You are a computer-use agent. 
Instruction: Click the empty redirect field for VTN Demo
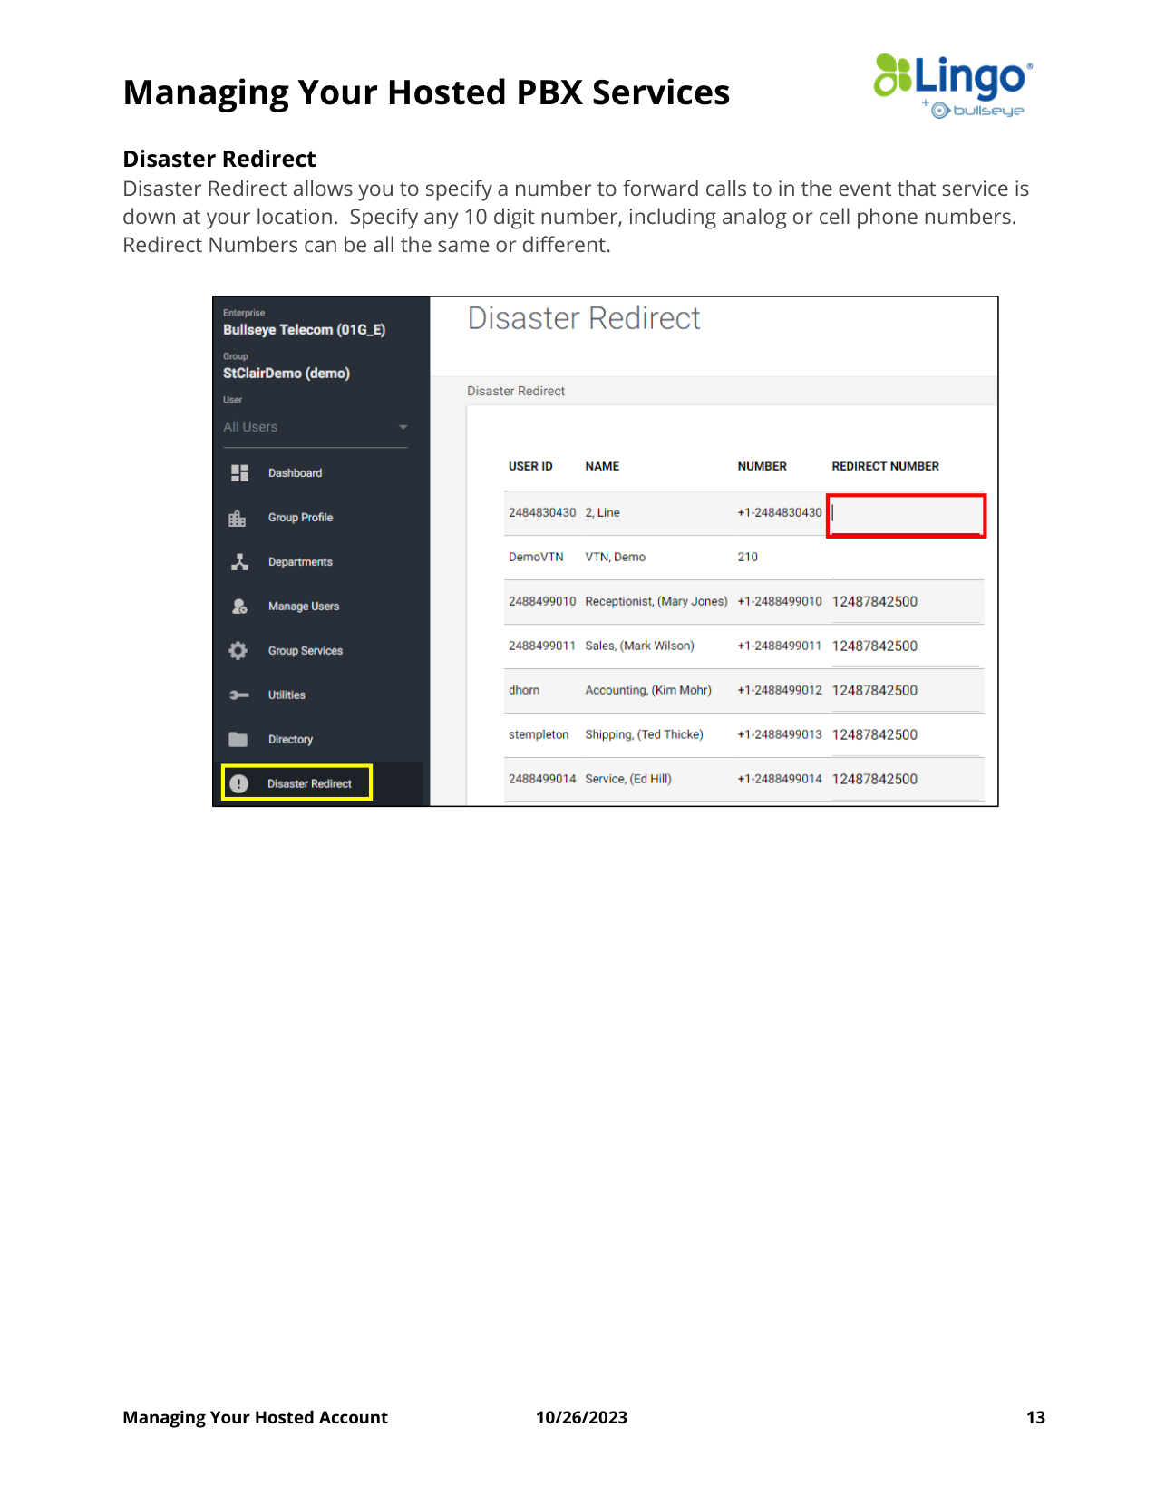pyautogui.click(x=907, y=559)
